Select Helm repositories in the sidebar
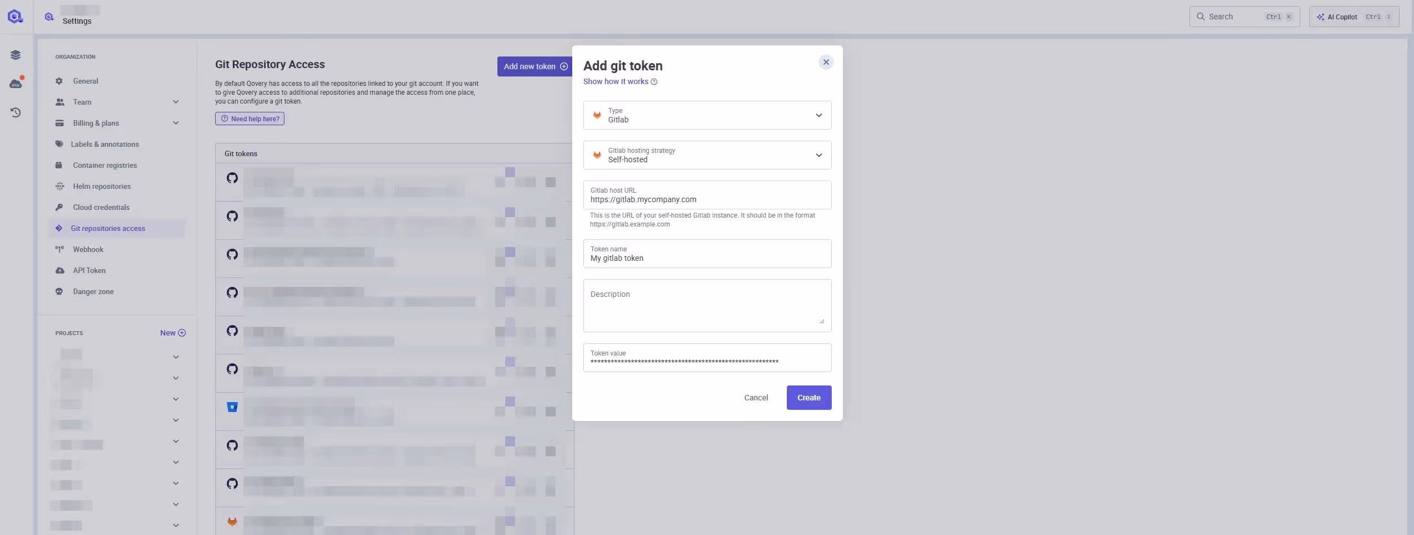 (x=101, y=186)
